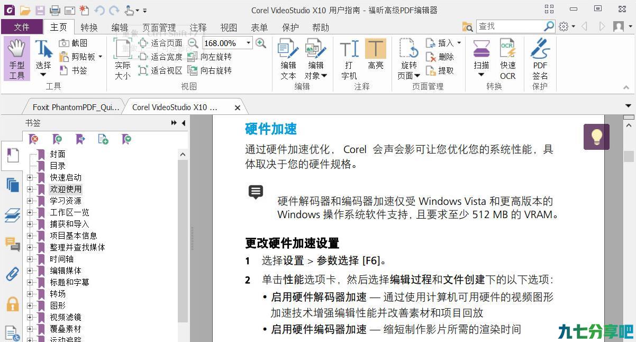Image resolution: width=636 pixels, height=342 pixels.
Task: Select the 封面 bookmark
Action: (58, 154)
